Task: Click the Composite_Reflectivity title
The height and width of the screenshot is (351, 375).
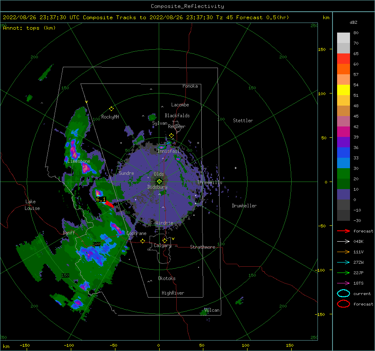Action: pyautogui.click(x=187, y=6)
